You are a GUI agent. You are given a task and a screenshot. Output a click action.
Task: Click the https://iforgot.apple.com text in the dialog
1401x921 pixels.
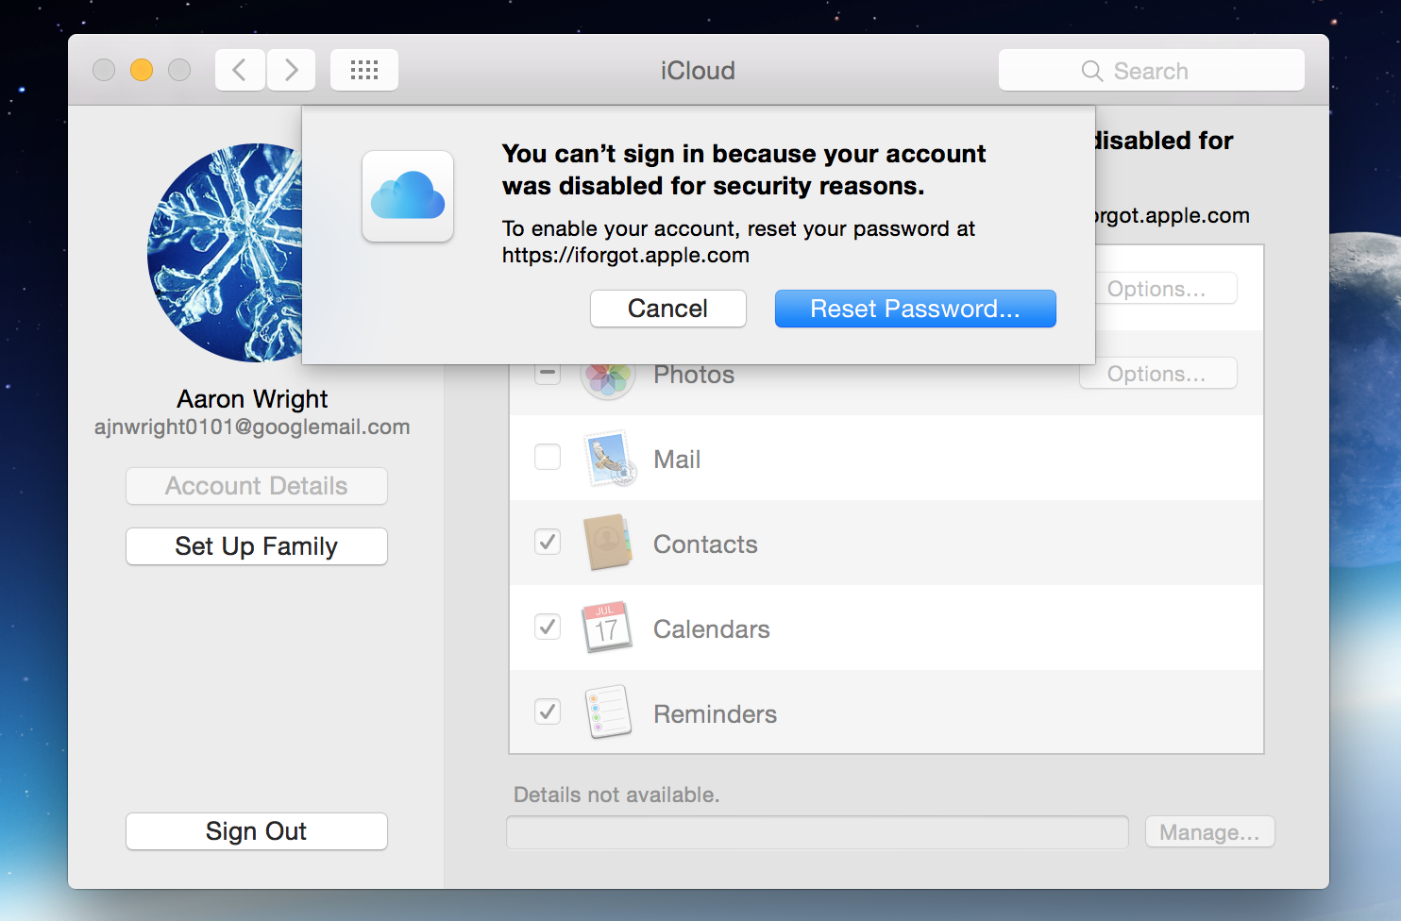626,256
